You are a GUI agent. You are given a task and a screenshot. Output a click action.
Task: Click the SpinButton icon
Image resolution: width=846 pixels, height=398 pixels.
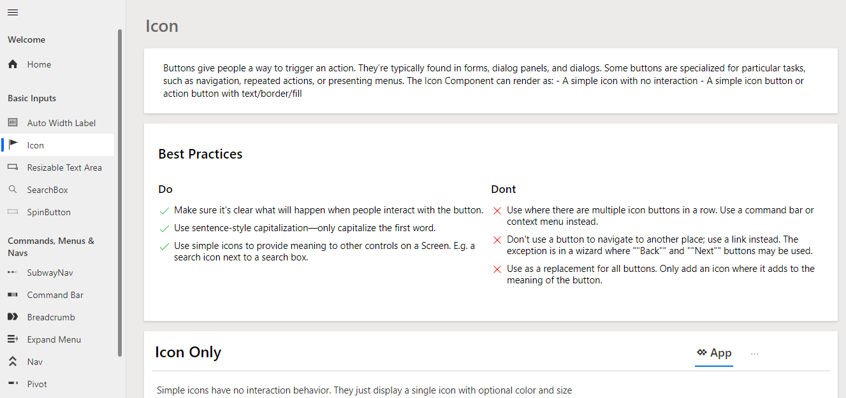click(x=13, y=212)
